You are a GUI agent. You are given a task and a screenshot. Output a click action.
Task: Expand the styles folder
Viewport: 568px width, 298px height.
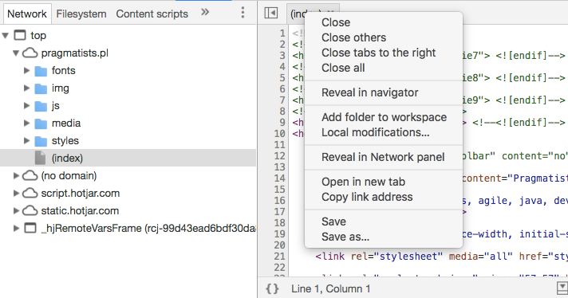coord(26,141)
